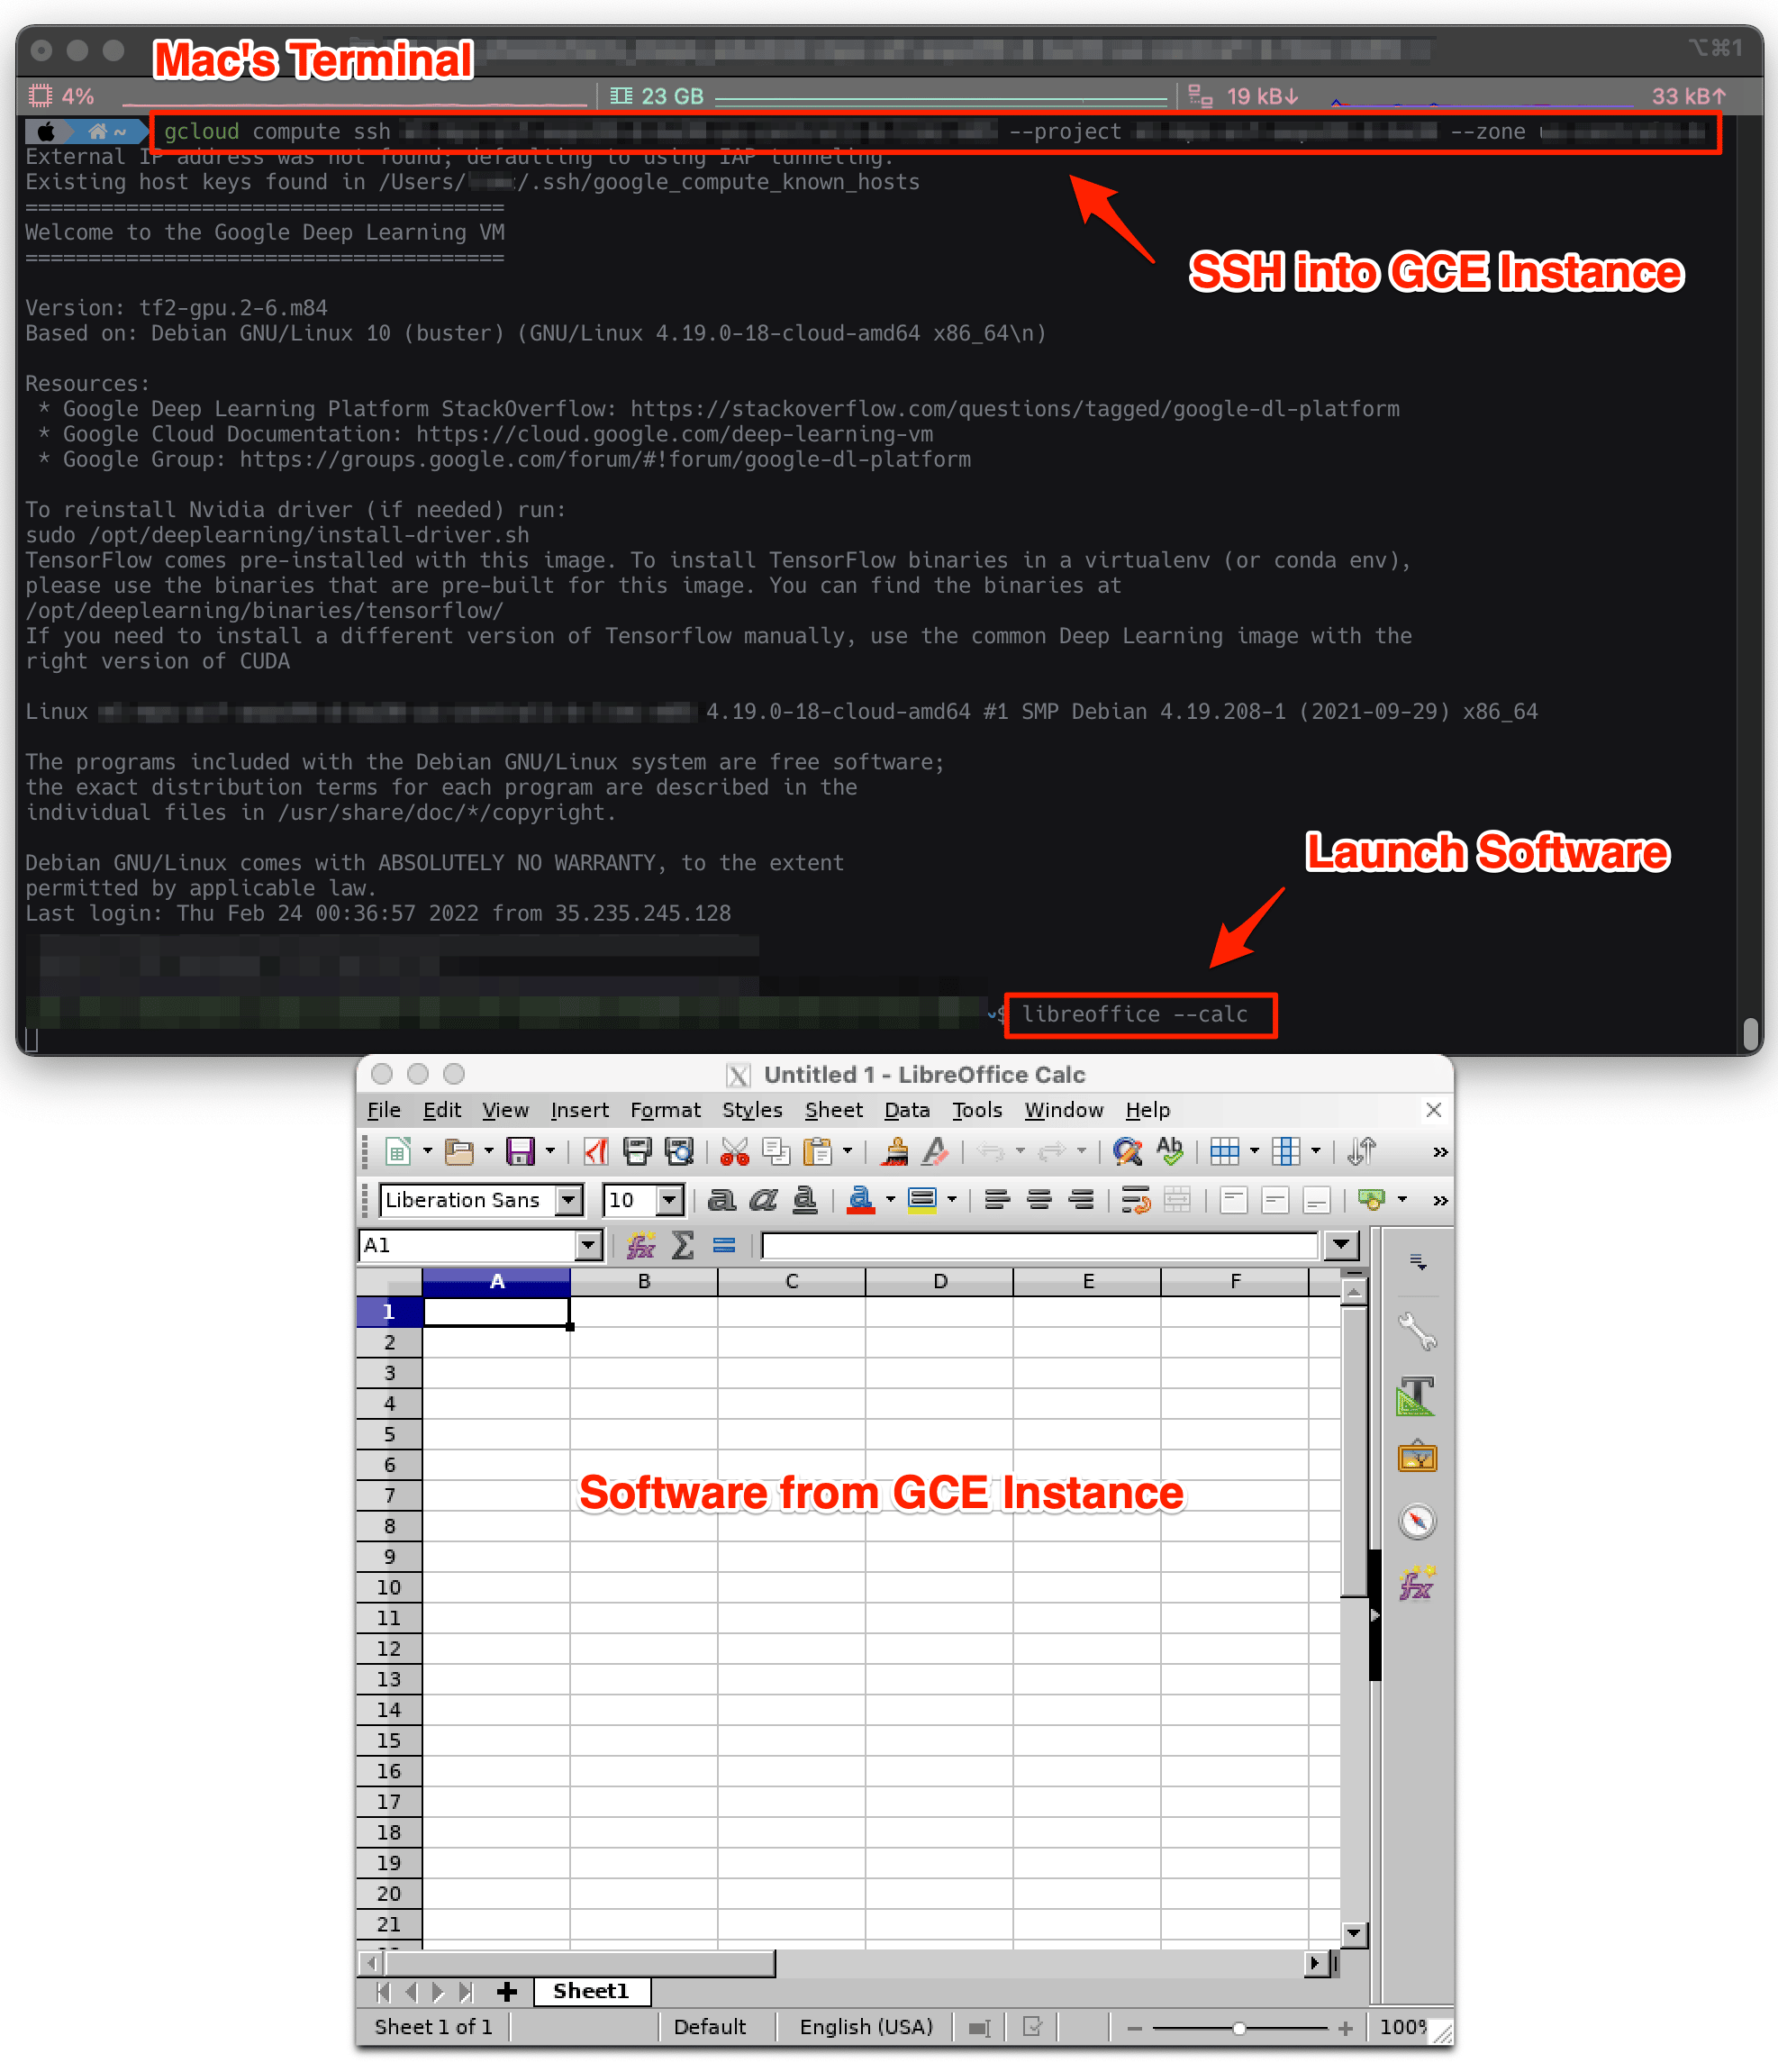
Task: Toggle the Bold formatting button
Action: [721, 1199]
